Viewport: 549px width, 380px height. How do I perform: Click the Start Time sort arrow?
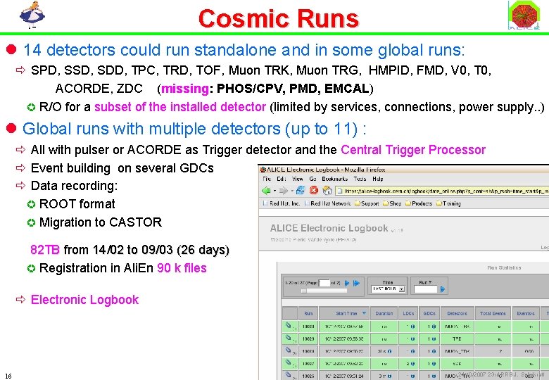[x=364, y=313]
